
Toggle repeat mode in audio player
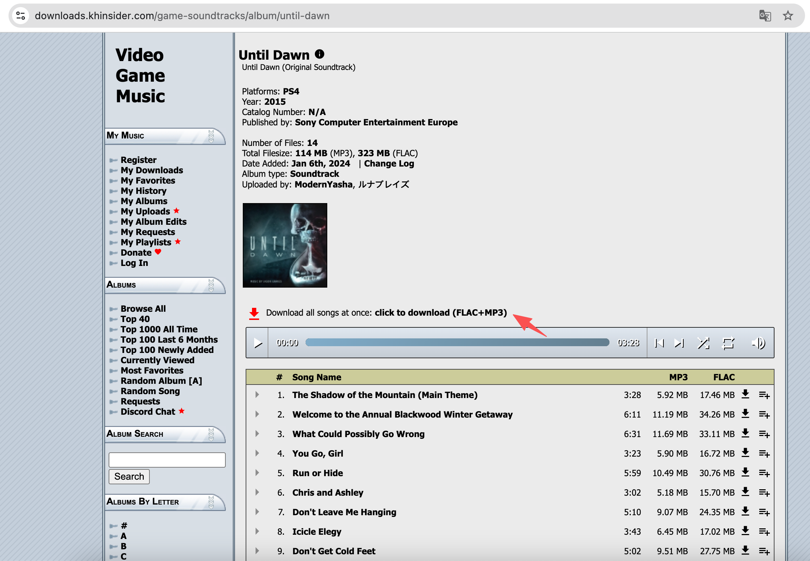tap(728, 343)
